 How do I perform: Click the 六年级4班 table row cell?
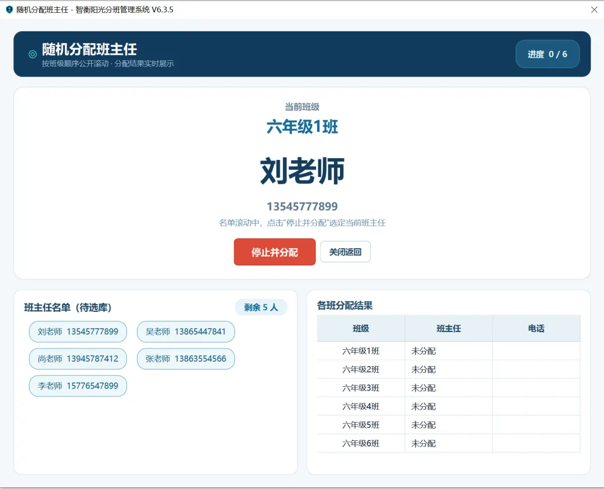point(361,406)
